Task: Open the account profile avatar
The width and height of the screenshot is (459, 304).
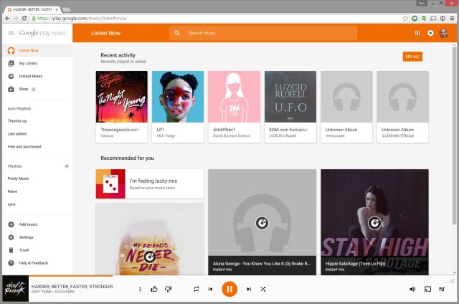Action: tap(444, 33)
